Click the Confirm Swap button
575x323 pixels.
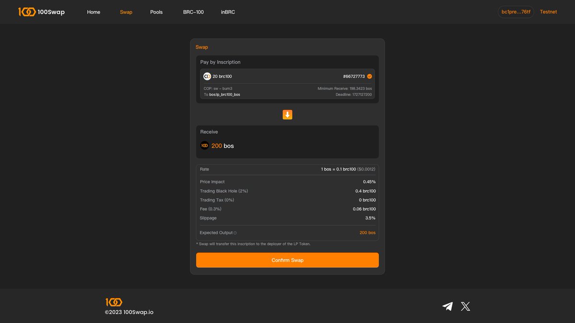[x=287, y=260]
